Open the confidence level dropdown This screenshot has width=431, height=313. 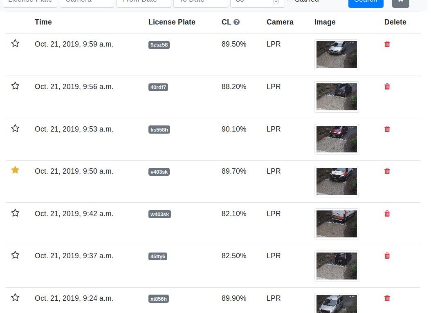(x=257, y=2)
